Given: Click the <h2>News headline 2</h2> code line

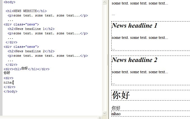Looking at the screenshot, I should coord(31,51).
